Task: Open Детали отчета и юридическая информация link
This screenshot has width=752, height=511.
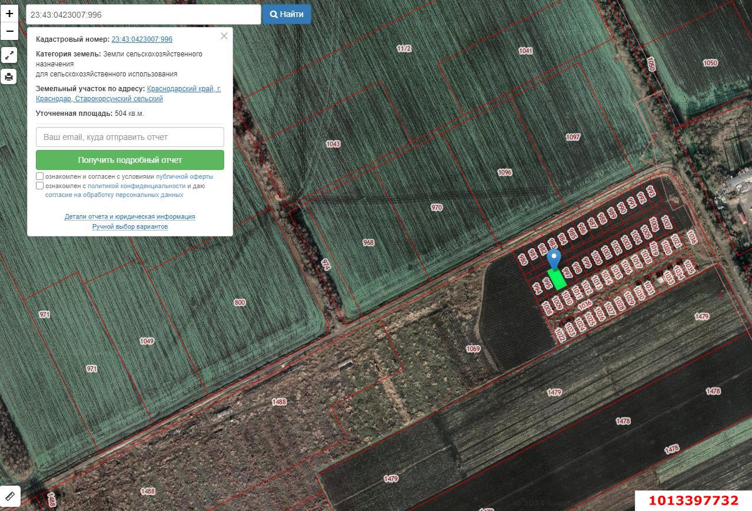Action: pos(129,216)
